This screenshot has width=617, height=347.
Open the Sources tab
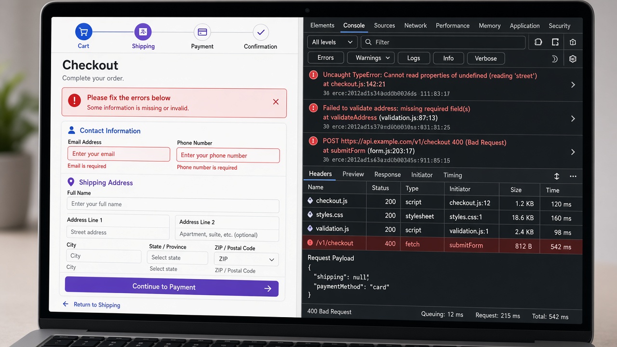coord(385,26)
